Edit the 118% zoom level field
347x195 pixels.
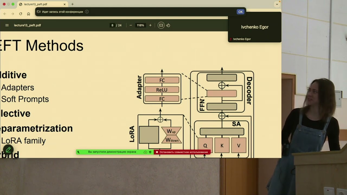(140, 25)
